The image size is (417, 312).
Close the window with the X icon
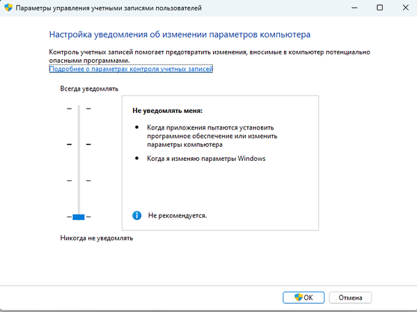point(406,8)
